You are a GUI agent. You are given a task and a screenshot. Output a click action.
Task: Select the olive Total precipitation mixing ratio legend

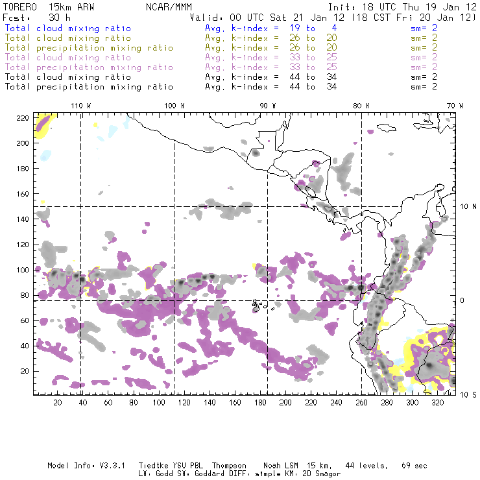[89, 48]
